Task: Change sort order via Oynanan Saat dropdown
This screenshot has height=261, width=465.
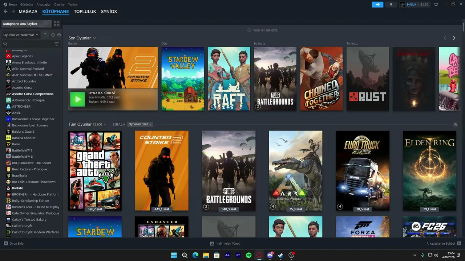Action: tap(140, 124)
